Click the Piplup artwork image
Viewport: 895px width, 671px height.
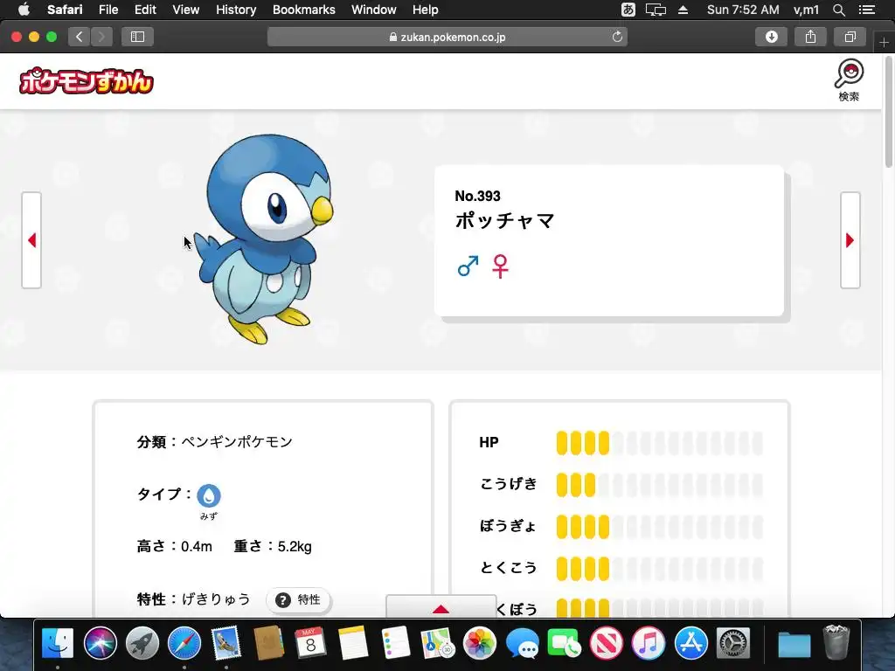tap(263, 239)
